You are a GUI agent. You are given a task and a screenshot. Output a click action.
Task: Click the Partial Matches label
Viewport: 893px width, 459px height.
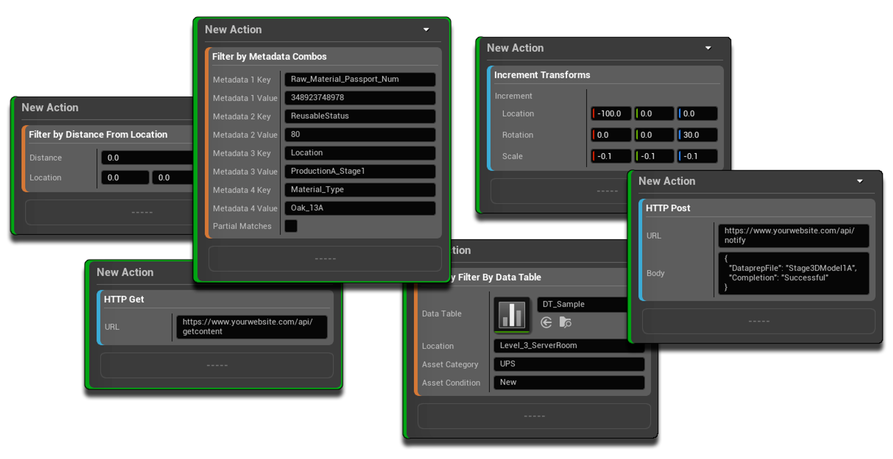[x=242, y=226]
